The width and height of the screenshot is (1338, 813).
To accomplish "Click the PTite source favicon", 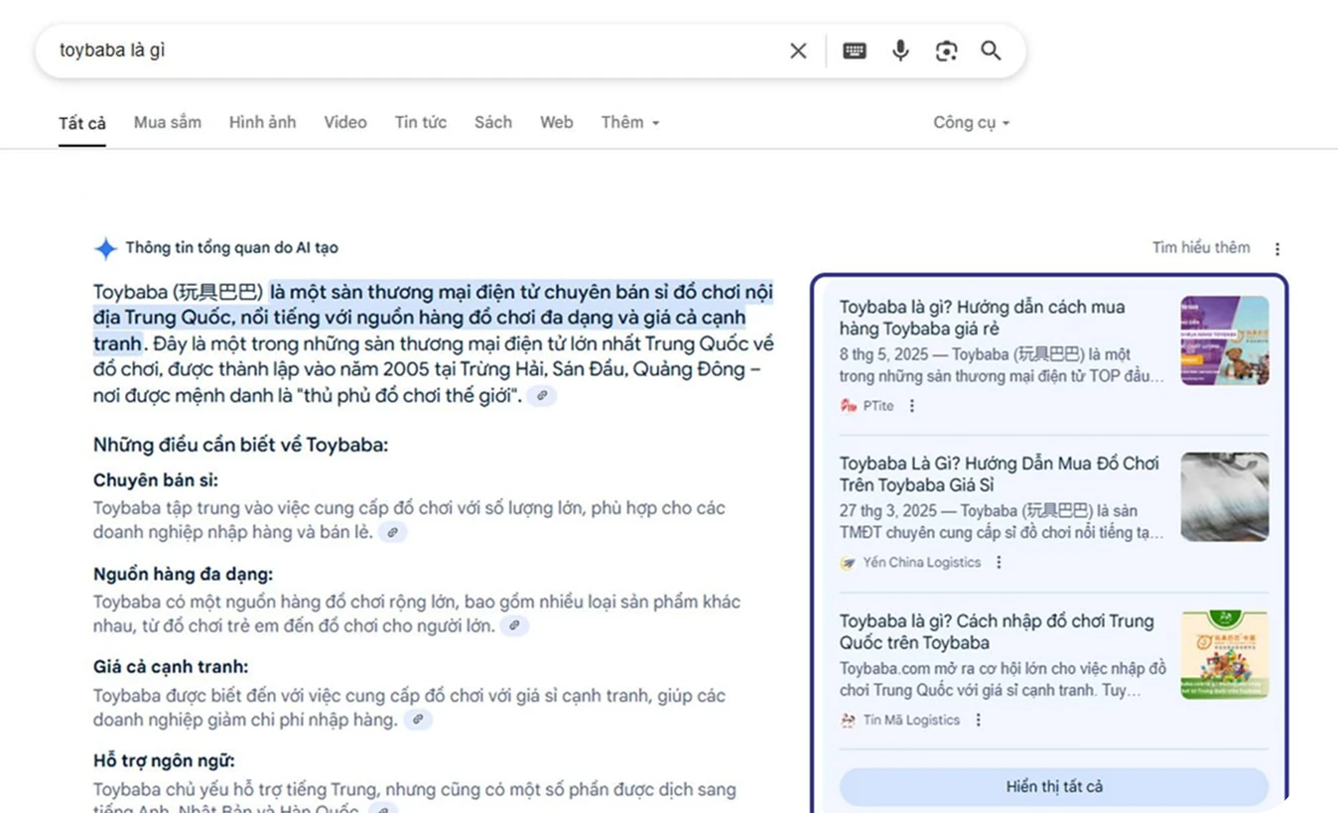I will [x=848, y=405].
